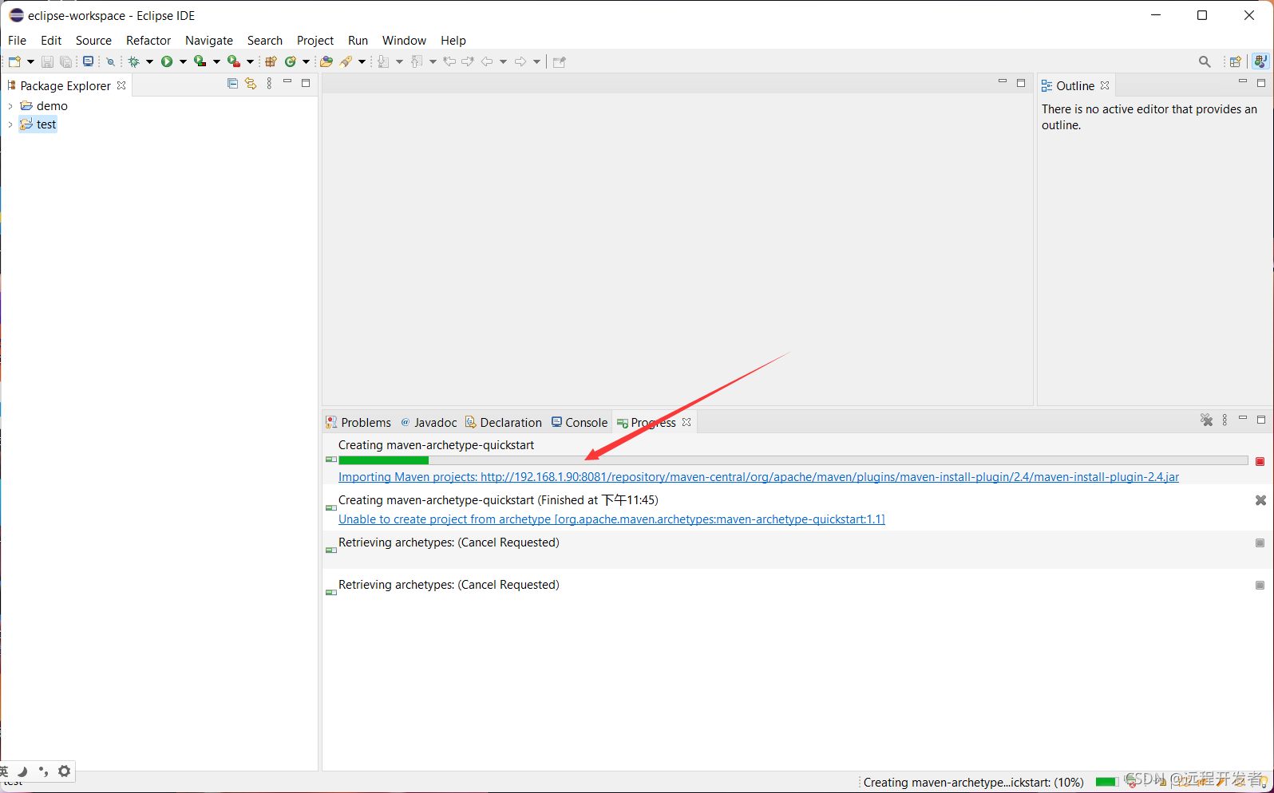Screen dimensions: 1274x793
Task: Click the Open Type folder icon
Action: tap(326, 61)
